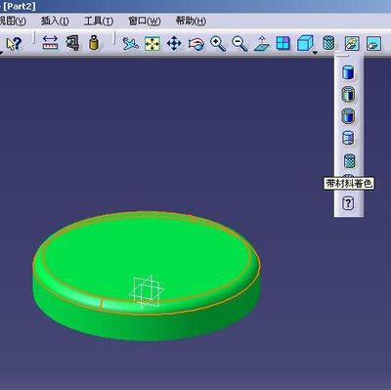Image resolution: width=391 pixels, height=390 pixels.
Task: Click the Measure Inertia weight icon
Action: pos(94,43)
